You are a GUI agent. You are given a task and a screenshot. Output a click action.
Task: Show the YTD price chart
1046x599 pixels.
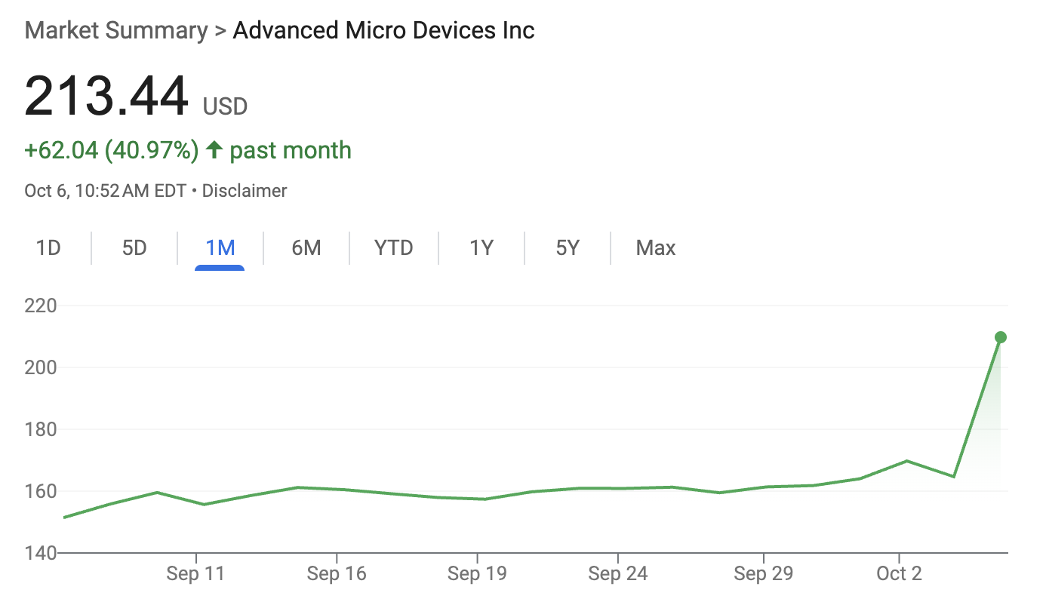[x=394, y=247]
